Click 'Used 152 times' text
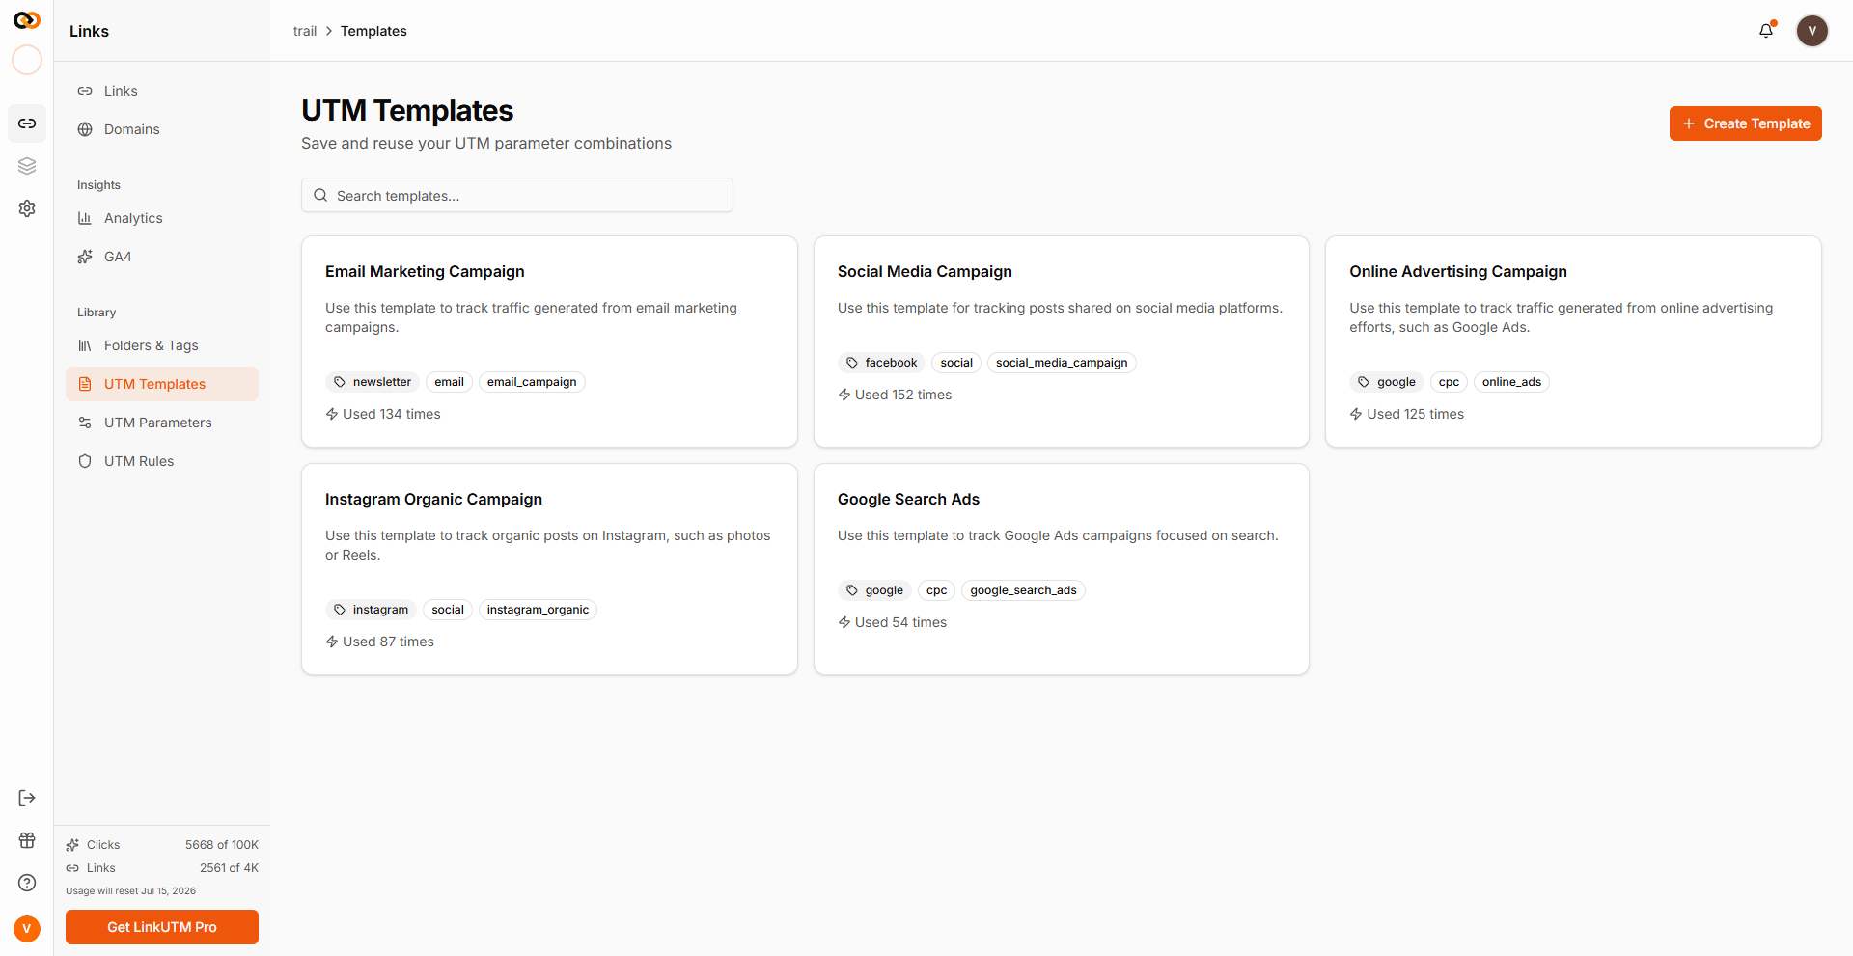This screenshot has width=1853, height=956. coord(903,395)
